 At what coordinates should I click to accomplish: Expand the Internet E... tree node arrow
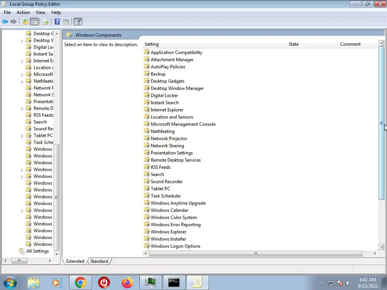pyautogui.click(x=22, y=61)
